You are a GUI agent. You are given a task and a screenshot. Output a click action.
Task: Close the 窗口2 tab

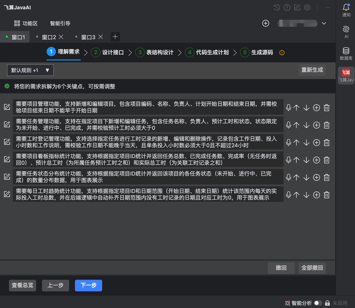tap(61, 37)
